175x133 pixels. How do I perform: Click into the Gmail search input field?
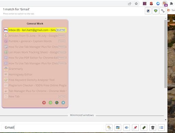[52, 128]
